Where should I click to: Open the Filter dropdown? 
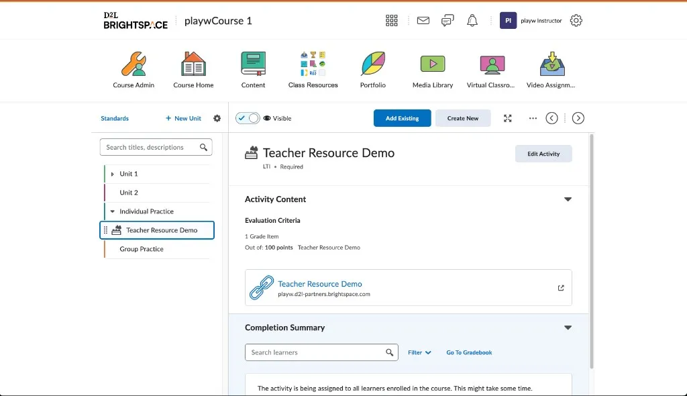419,352
